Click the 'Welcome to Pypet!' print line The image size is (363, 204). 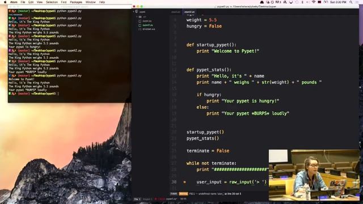click(227, 51)
